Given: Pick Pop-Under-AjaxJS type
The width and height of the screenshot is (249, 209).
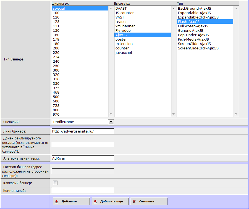Looking at the screenshot, I should click(x=205, y=35).
